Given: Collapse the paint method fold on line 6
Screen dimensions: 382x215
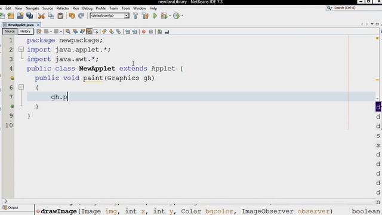Looking at the screenshot, I should (21, 87).
